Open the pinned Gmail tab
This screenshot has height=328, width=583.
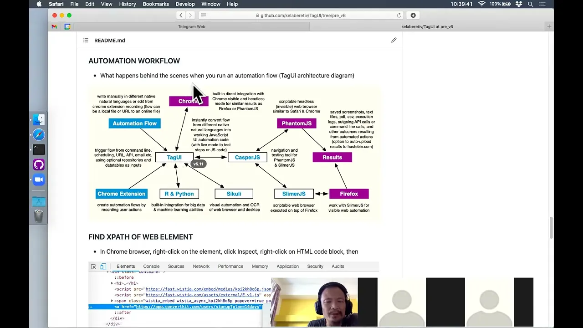(x=54, y=26)
